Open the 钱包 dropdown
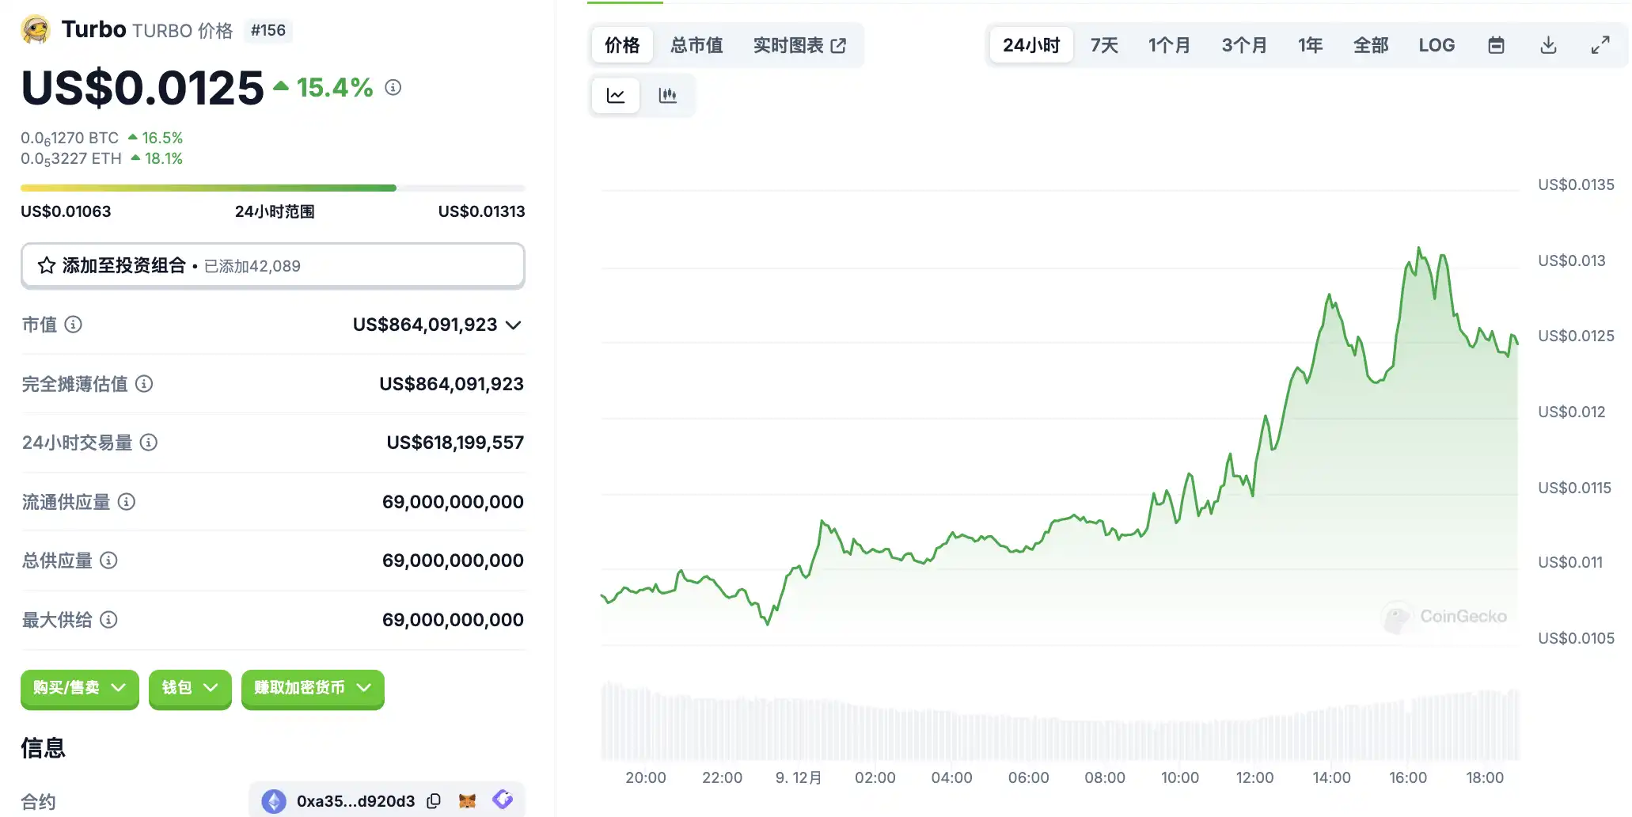The image size is (1632, 817). pyautogui.click(x=190, y=688)
